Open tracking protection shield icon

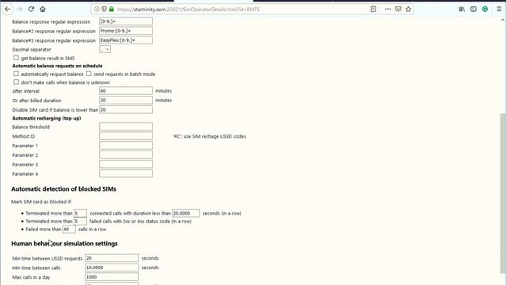tap(104, 9)
